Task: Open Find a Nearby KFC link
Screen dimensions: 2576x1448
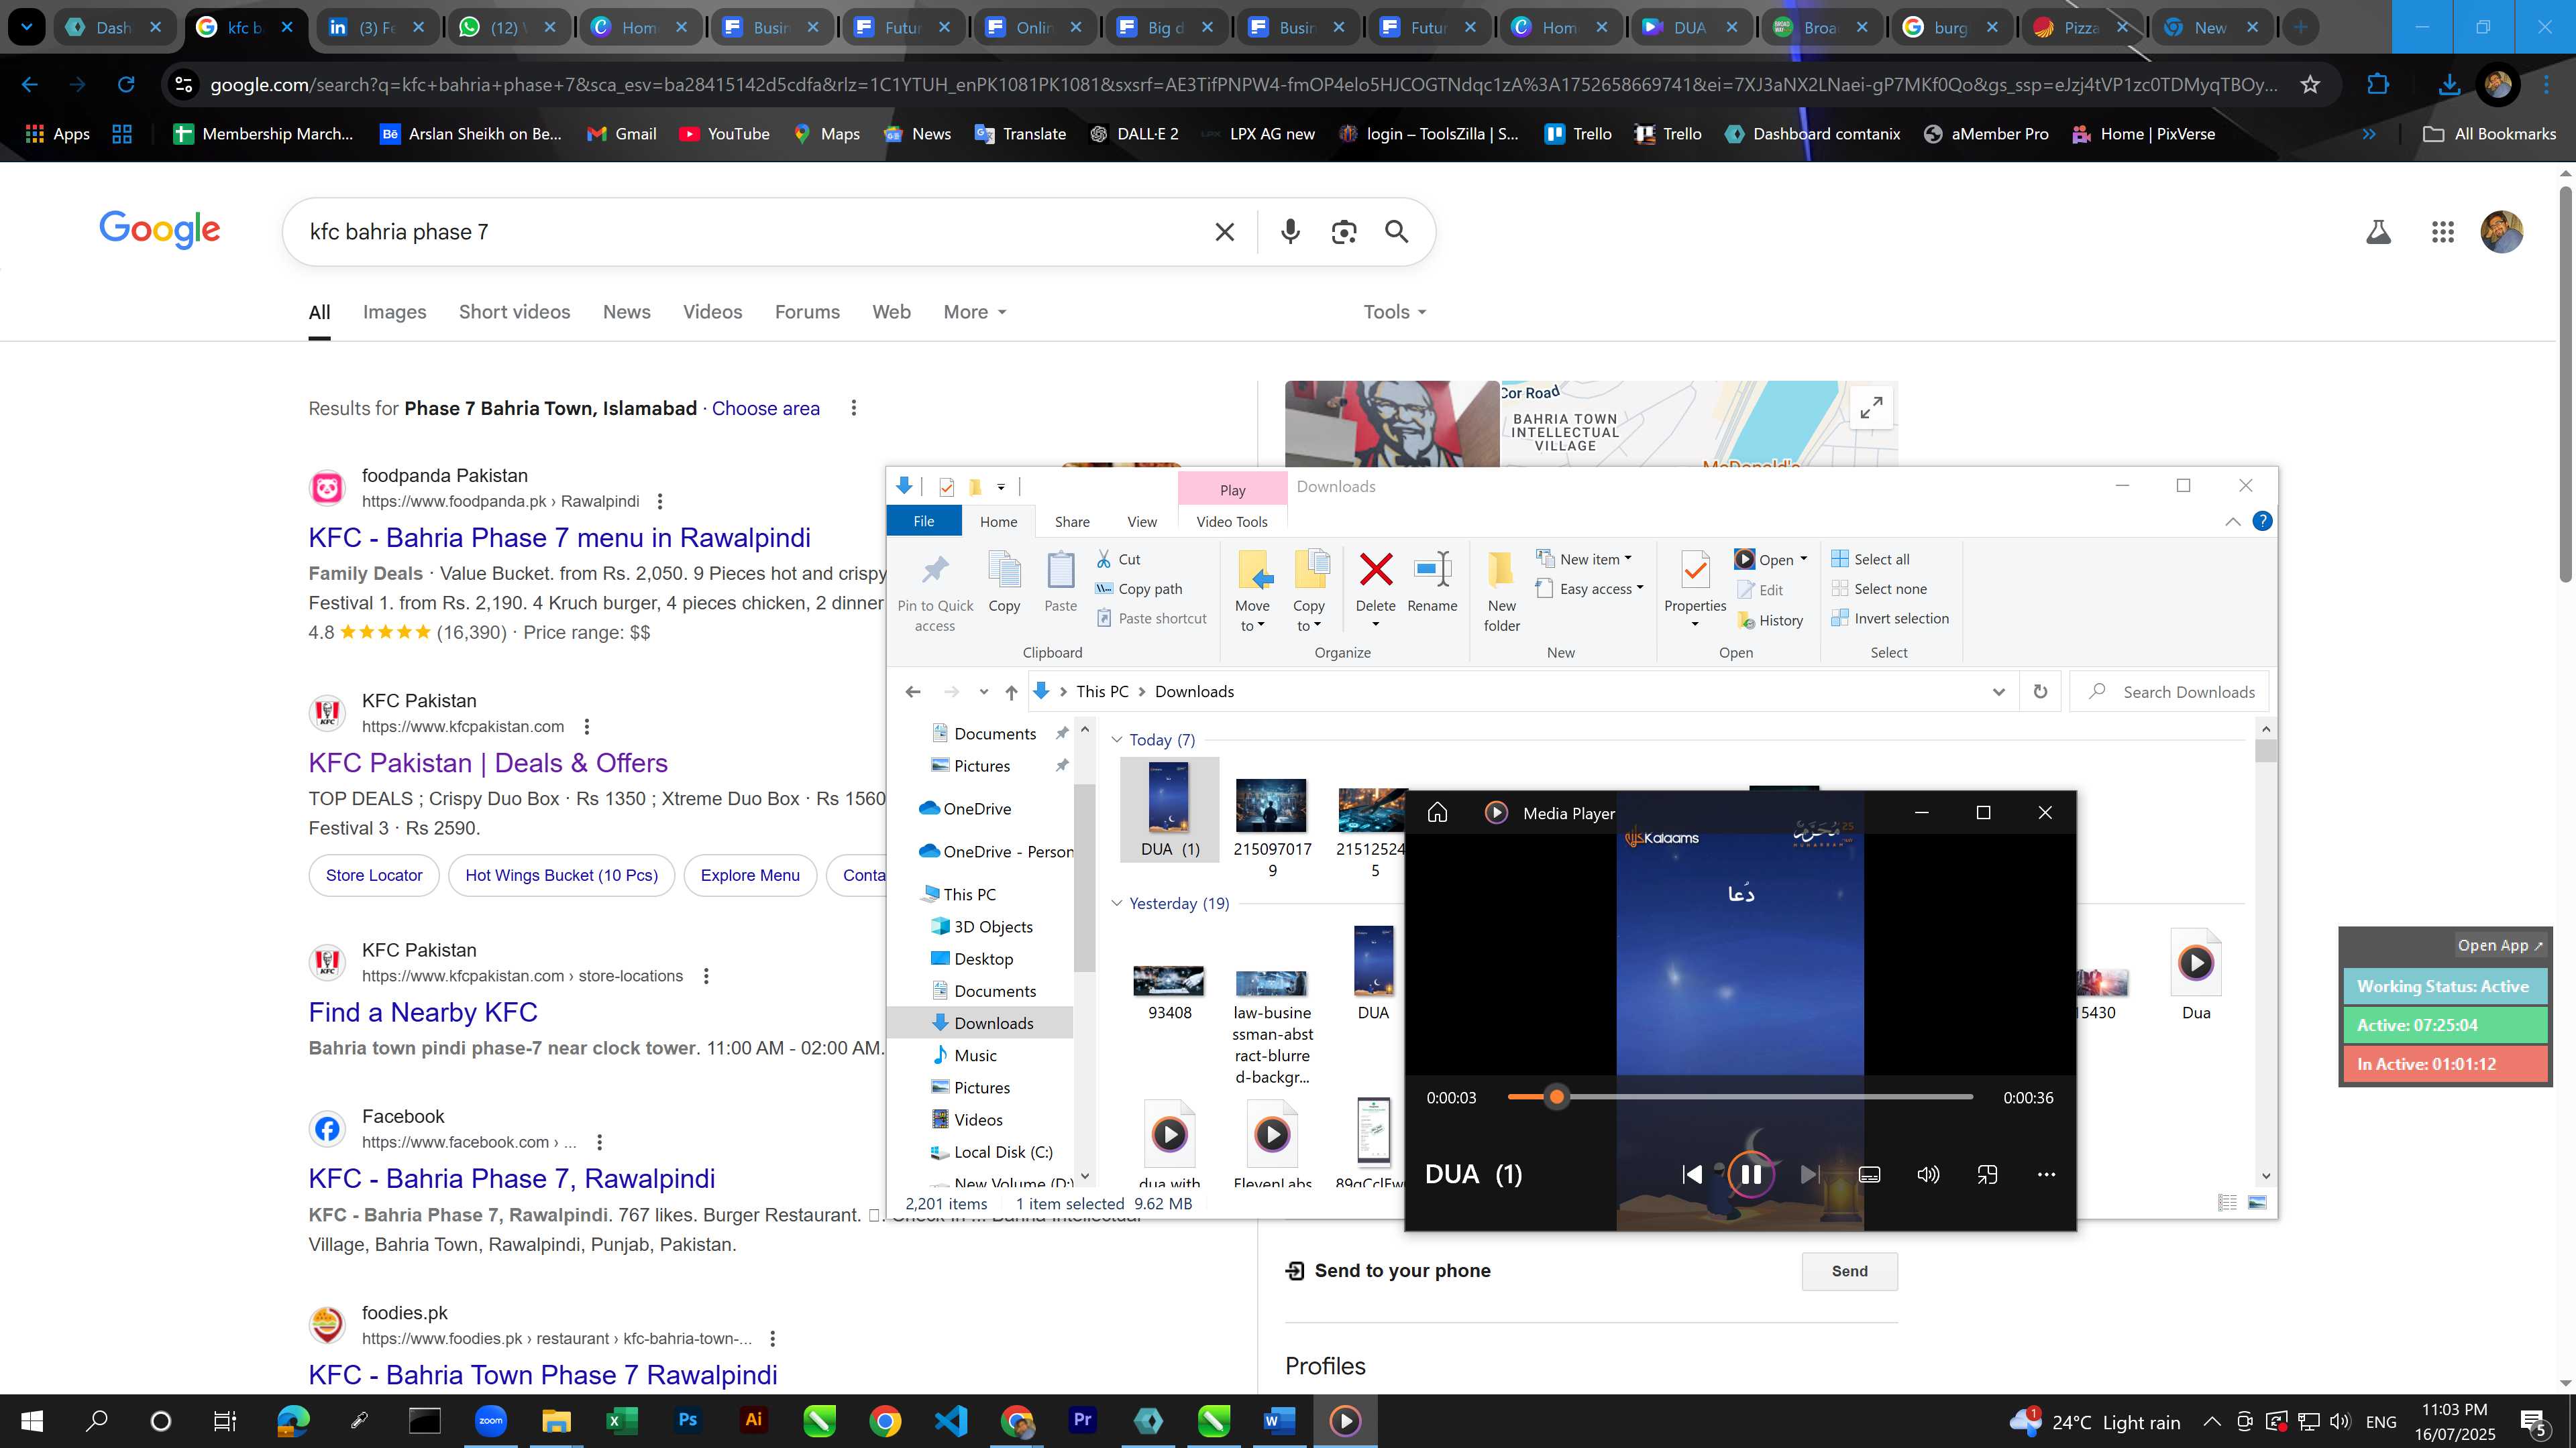Action: pyautogui.click(x=423, y=1014)
